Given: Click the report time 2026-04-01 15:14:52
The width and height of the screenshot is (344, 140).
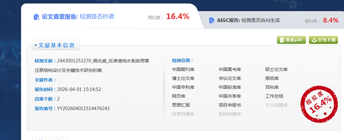Looking at the screenshot, I should coord(79,89).
